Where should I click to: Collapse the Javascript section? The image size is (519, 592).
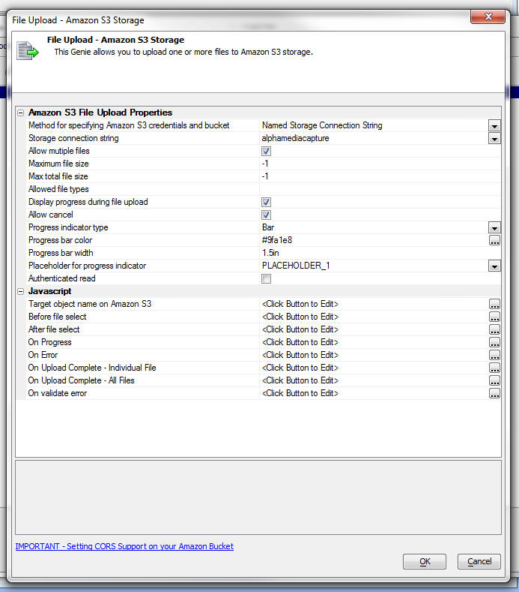[21, 291]
